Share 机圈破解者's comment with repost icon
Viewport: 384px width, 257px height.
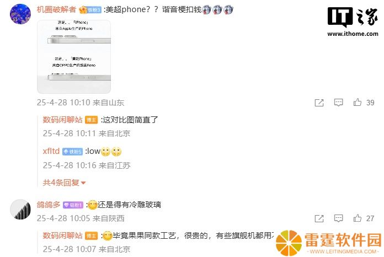319,103
